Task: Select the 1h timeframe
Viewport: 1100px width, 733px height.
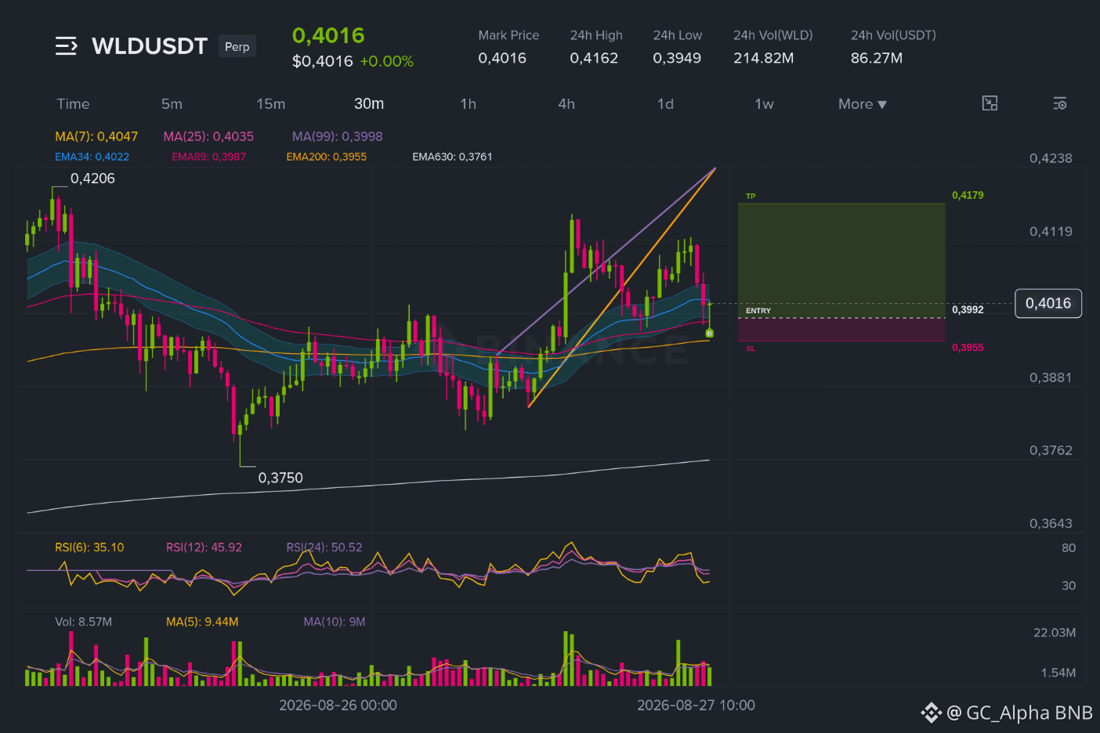Action: click(x=468, y=104)
